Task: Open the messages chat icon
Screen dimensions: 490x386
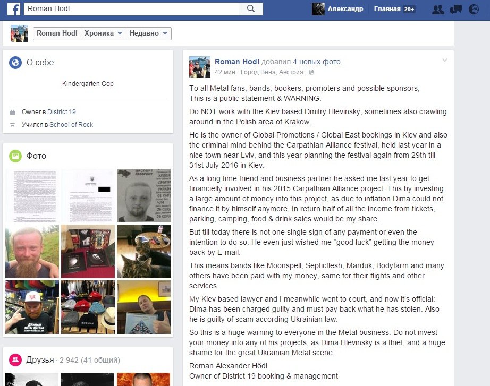Action: (x=455, y=10)
